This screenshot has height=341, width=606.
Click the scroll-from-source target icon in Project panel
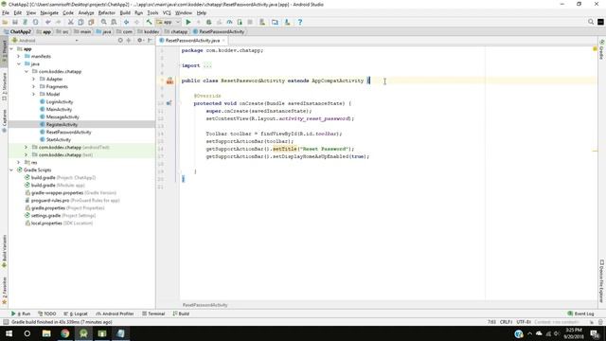click(120, 40)
